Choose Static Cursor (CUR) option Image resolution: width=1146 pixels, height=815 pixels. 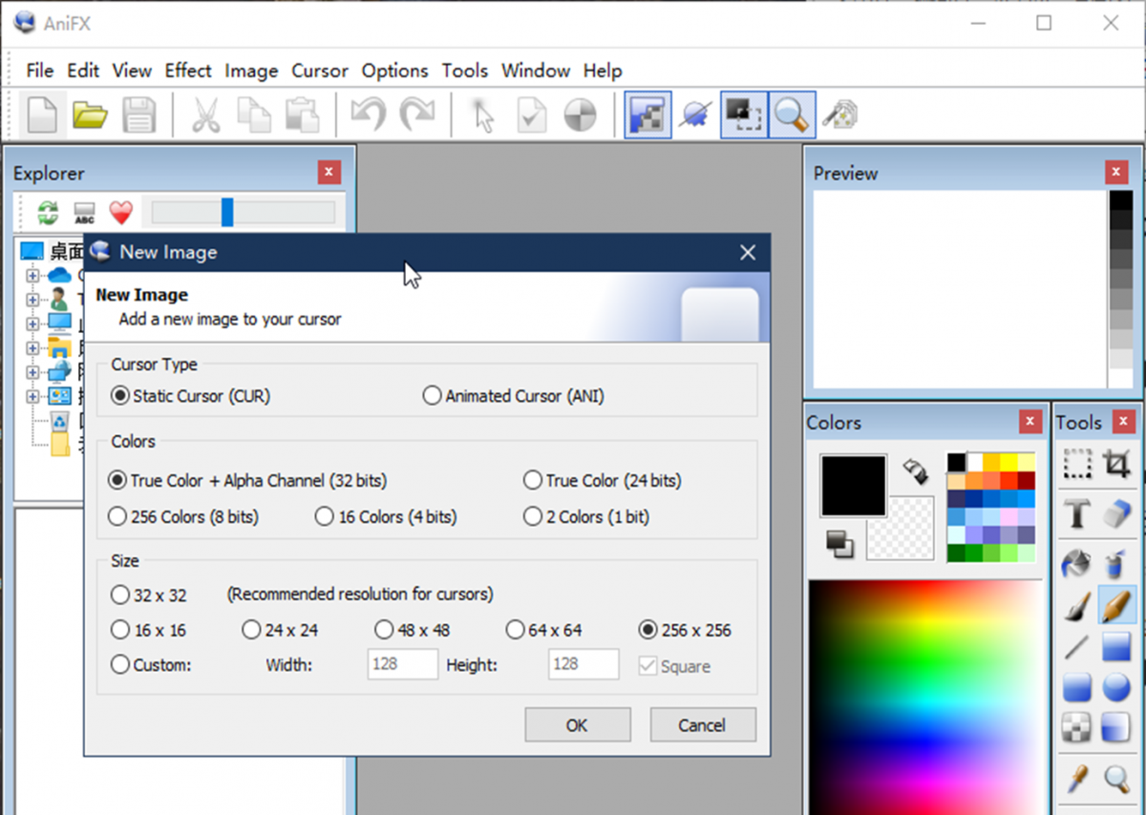click(x=191, y=396)
